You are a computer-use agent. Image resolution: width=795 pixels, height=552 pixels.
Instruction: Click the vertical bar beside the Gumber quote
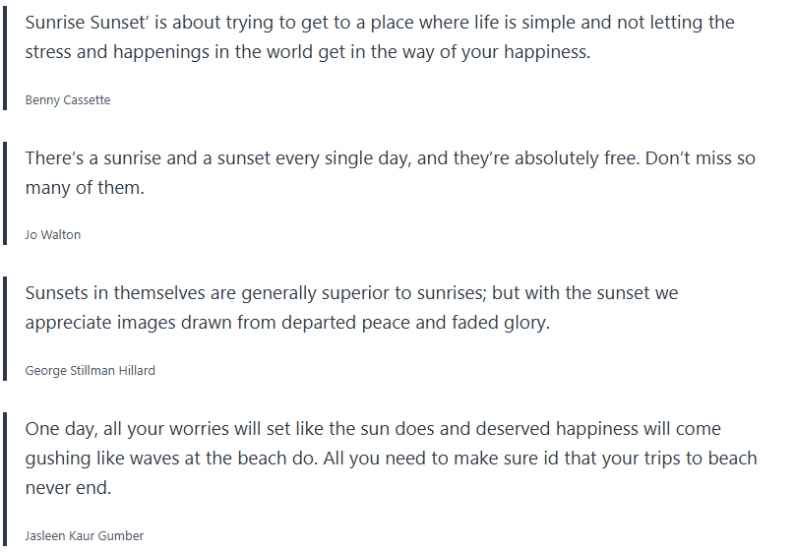click(5, 479)
